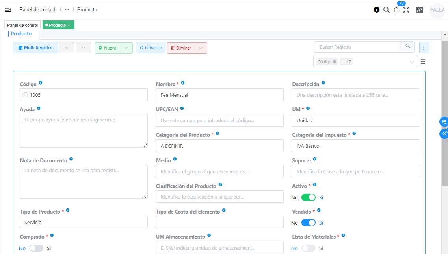Open user avatar profile menu
This screenshot has width=448, height=254.
[437, 10]
